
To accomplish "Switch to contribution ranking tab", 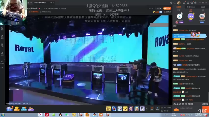I will click(x=179, y=7).
